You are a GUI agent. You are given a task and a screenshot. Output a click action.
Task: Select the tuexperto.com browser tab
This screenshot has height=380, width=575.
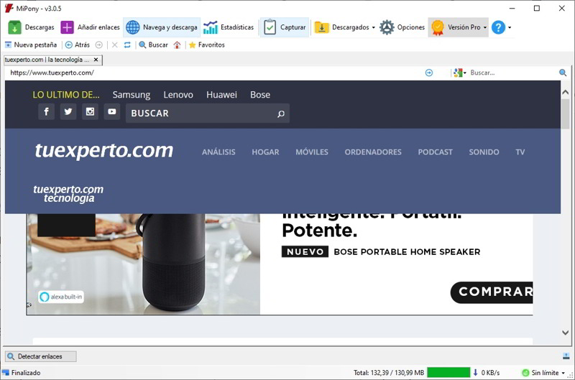[x=47, y=60]
